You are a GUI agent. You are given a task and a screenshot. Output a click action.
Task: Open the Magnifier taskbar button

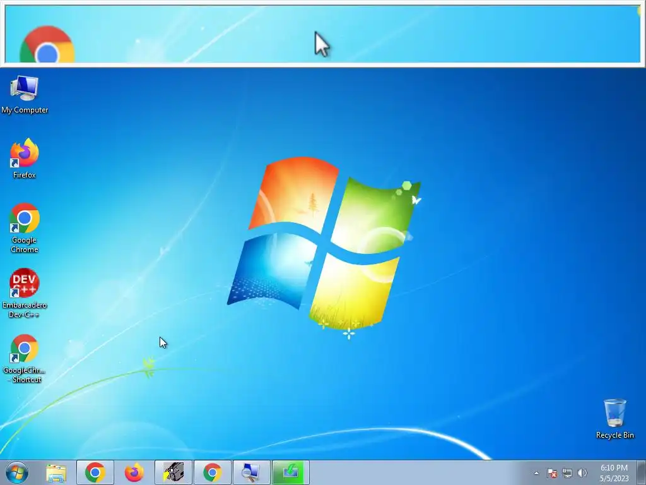[x=252, y=472]
